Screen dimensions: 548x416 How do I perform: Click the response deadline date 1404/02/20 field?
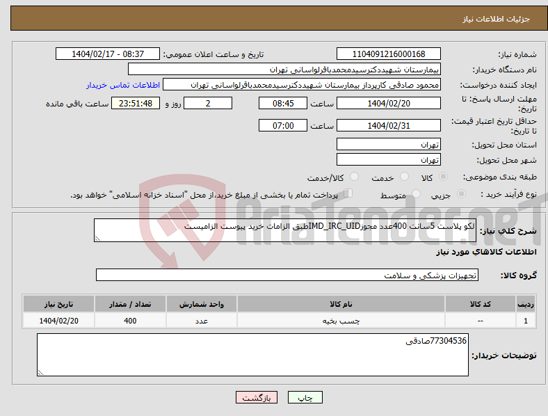pos(388,104)
